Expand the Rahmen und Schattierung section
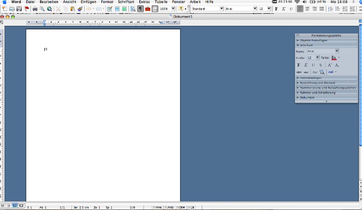The width and height of the screenshot is (362, 210). (x=317, y=92)
